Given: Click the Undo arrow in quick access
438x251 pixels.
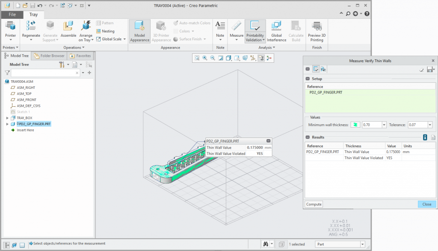Looking at the screenshot, I should click(40, 5).
